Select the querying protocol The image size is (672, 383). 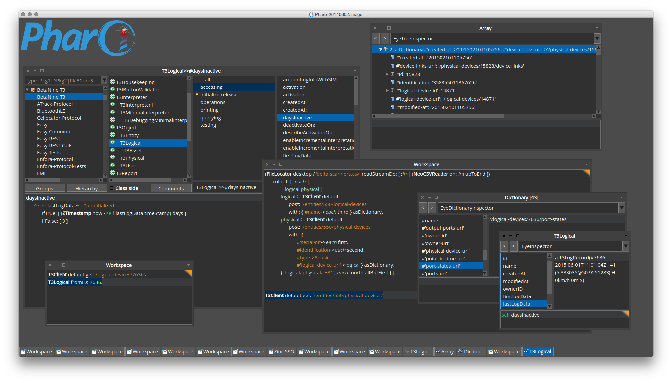click(x=210, y=118)
